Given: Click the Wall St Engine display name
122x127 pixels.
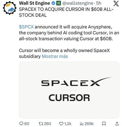Looking at the screenshot, I should pos(34,3).
